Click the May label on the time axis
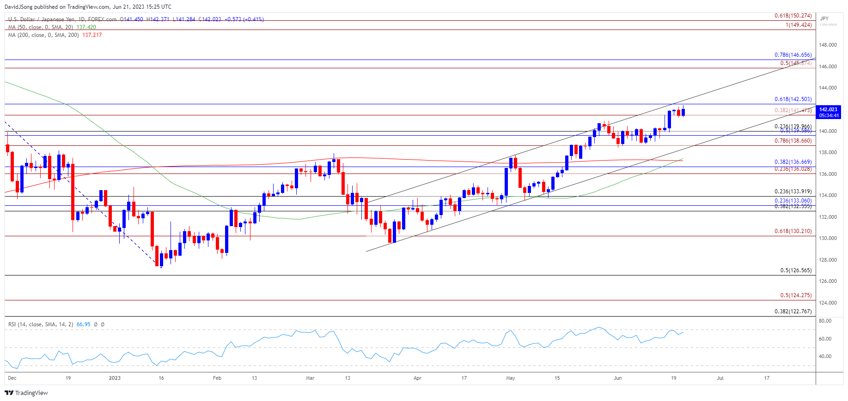Image resolution: width=848 pixels, height=401 pixels. point(511,378)
